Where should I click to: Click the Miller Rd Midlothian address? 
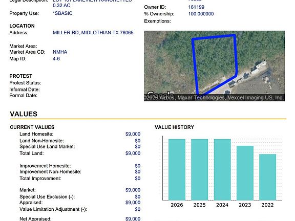[x=93, y=33]
